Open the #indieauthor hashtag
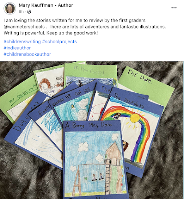The width and height of the screenshot is (184, 199). click(x=17, y=48)
